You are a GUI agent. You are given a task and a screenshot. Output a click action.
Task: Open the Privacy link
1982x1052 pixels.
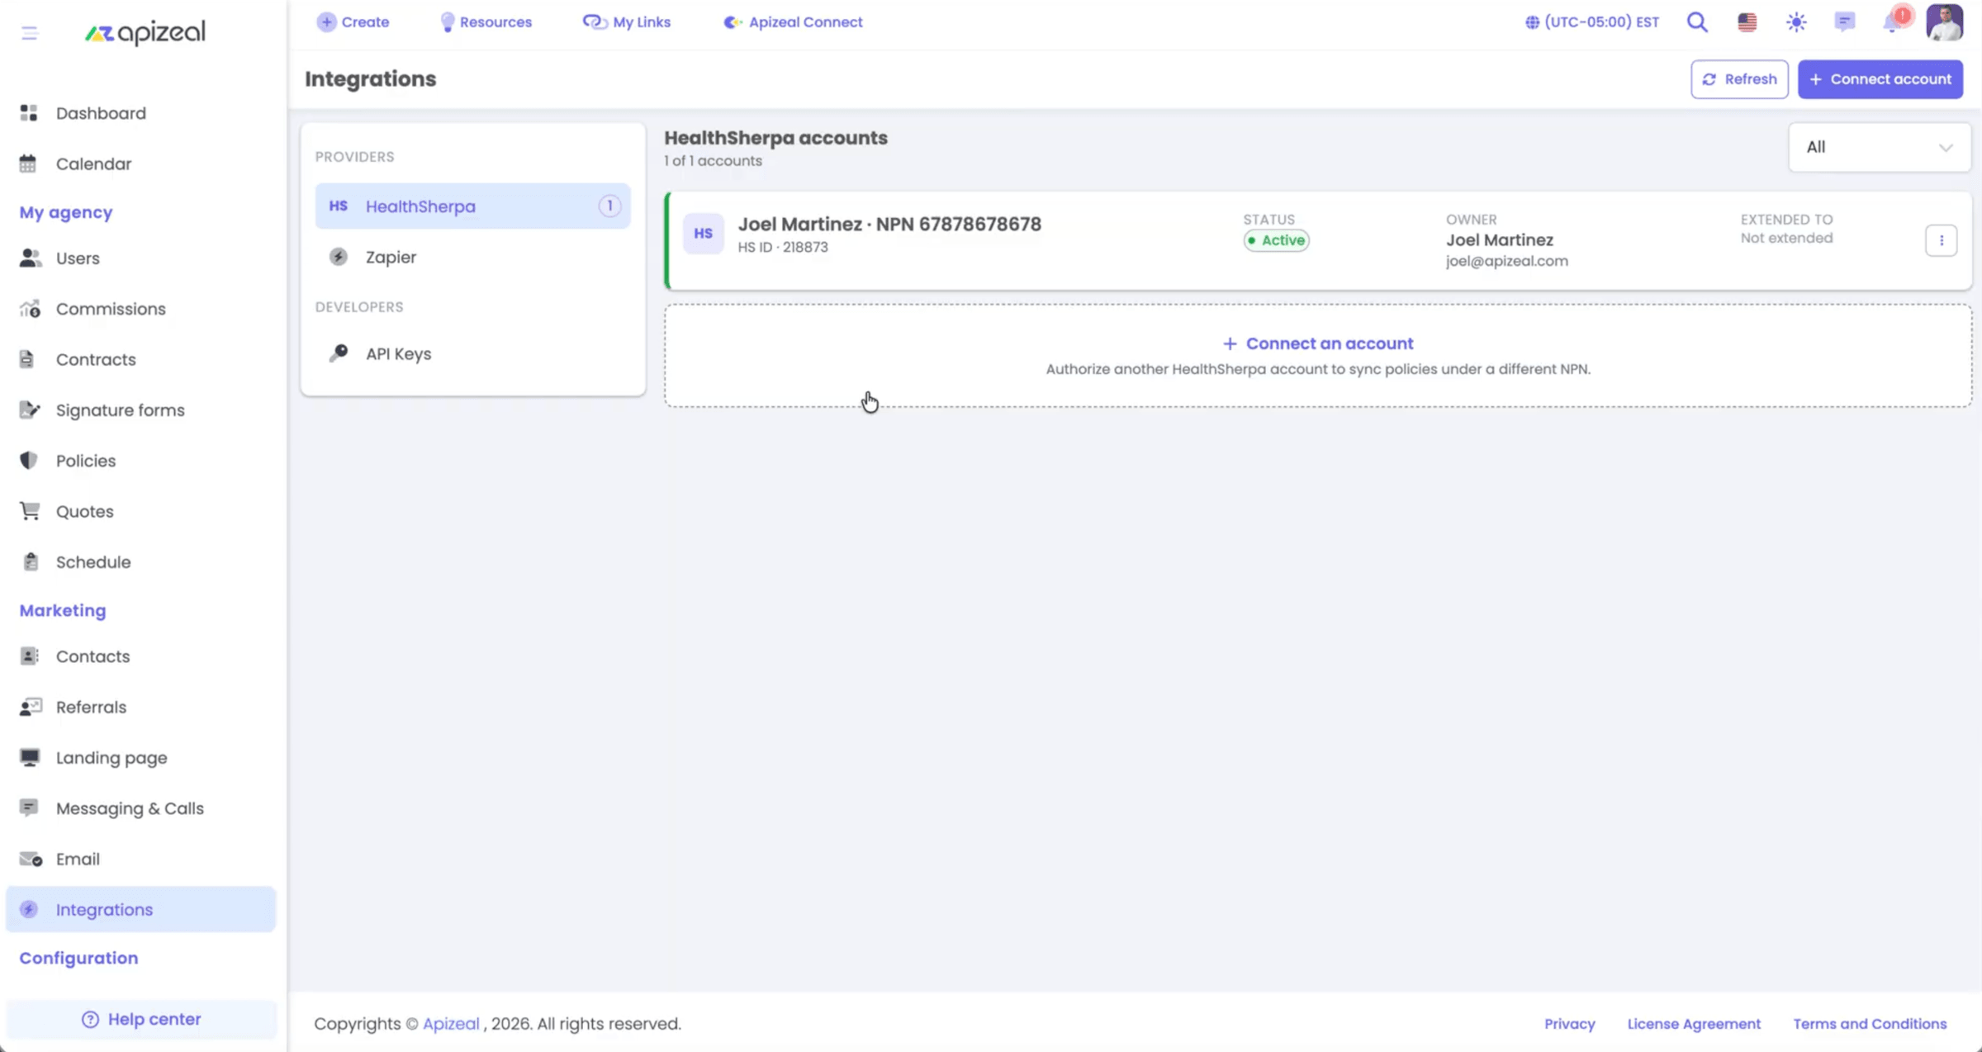pos(1570,1024)
